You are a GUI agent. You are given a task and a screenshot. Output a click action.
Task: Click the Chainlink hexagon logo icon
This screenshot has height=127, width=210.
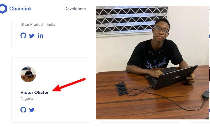[x=3, y=9]
